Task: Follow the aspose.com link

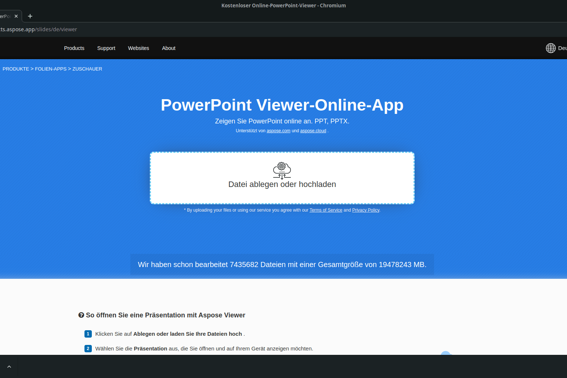Action: tap(278, 131)
